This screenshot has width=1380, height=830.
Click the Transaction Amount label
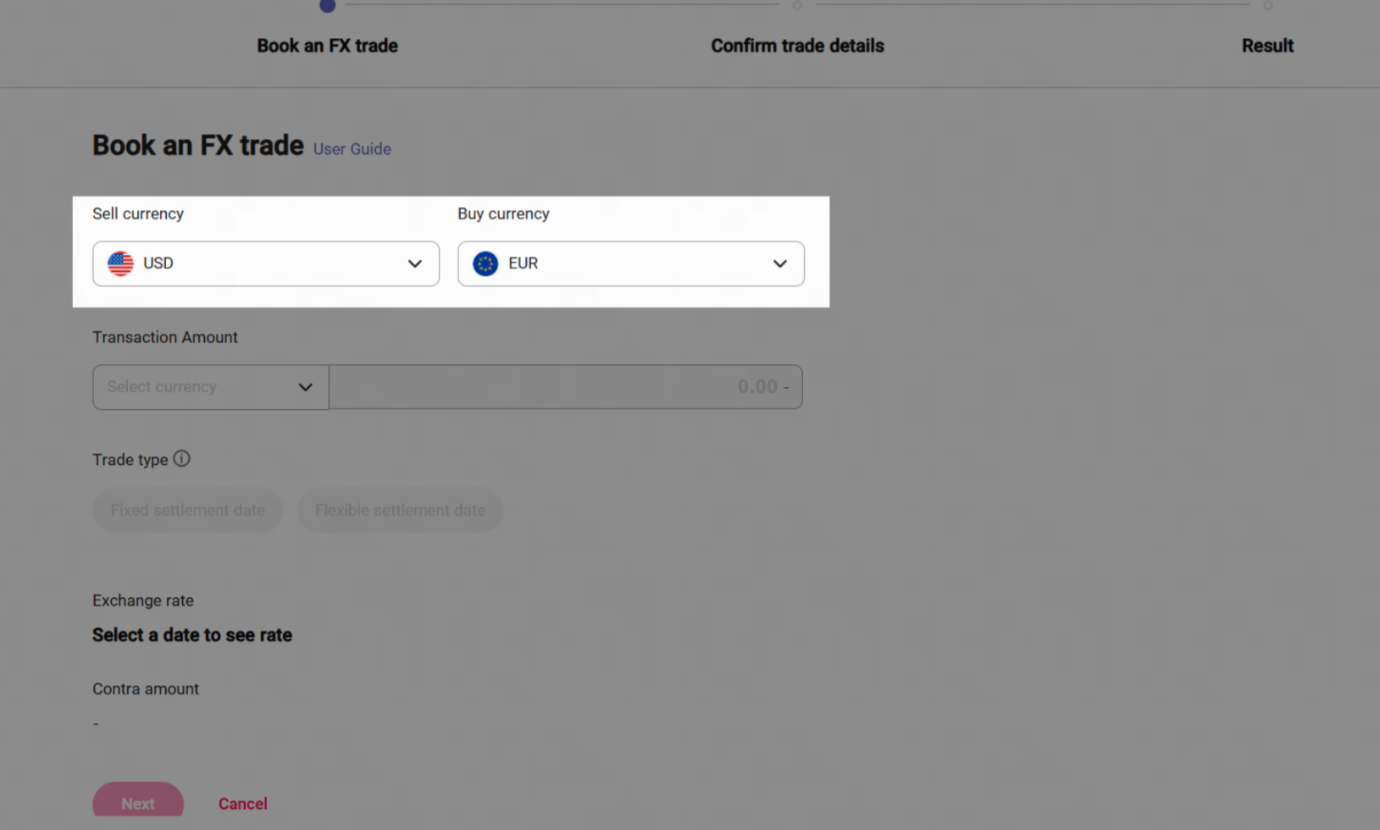165,337
